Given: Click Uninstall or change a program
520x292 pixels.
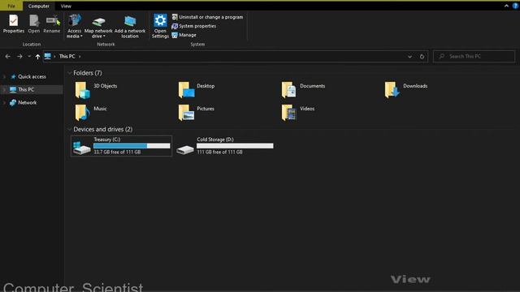Looking at the screenshot, I should click(207, 17).
